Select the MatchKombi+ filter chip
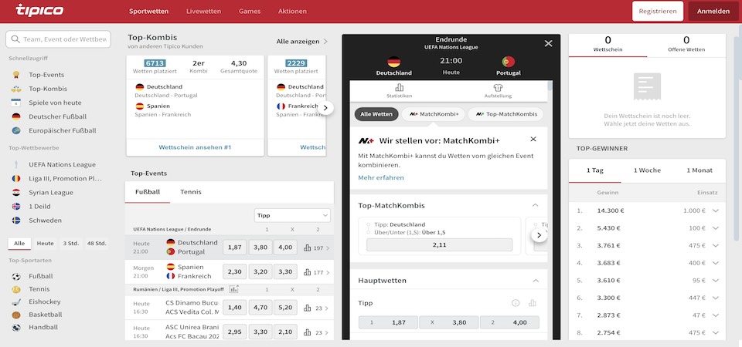This screenshot has width=742, height=347. pos(434,114)
